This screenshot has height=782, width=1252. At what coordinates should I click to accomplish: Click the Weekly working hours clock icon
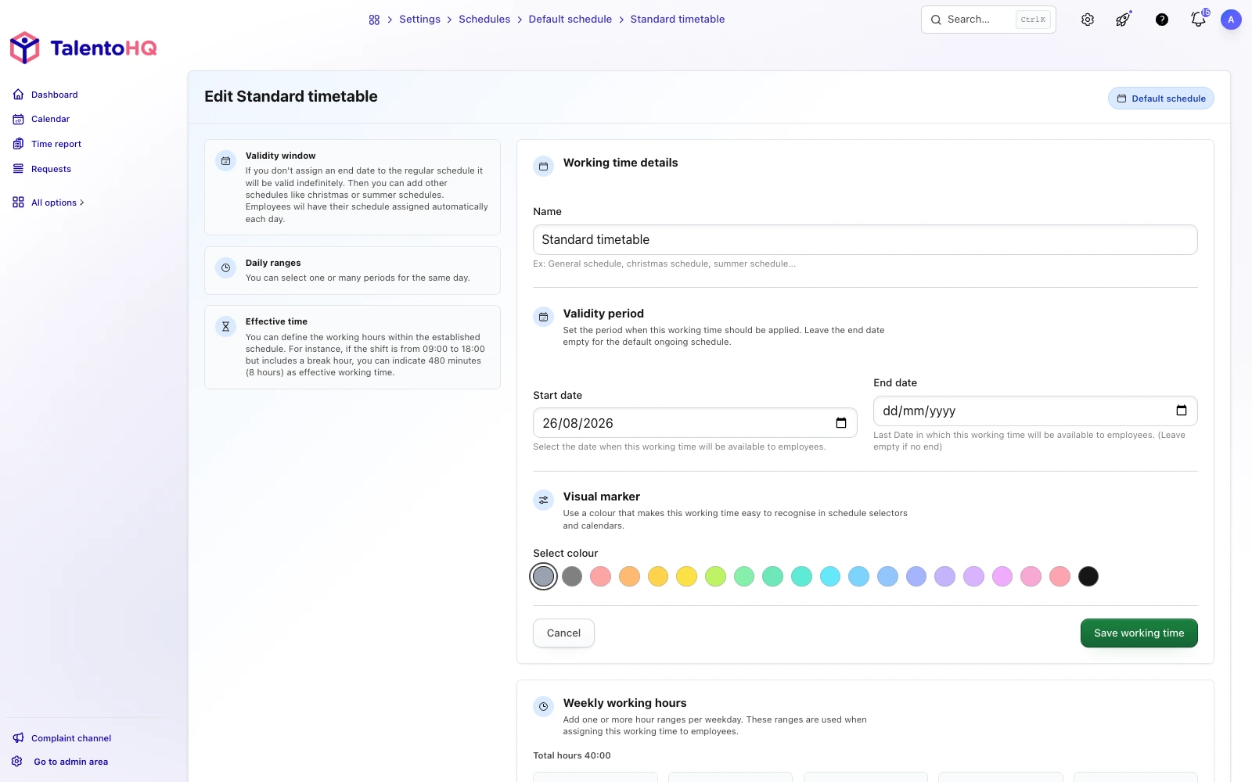(x=543, y=707)
